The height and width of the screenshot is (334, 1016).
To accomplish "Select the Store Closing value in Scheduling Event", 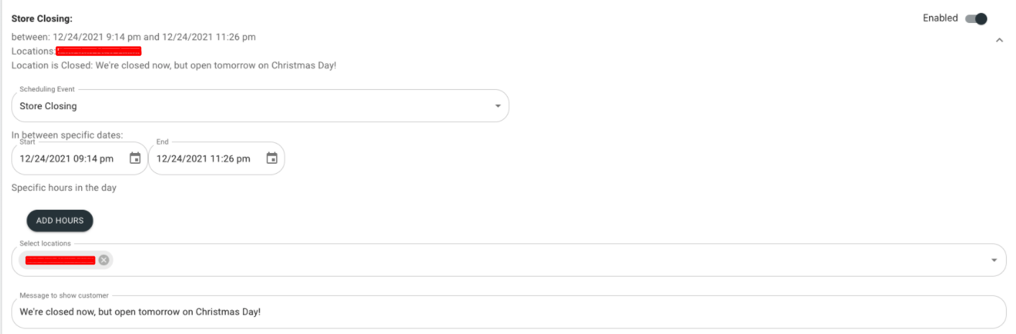I will point(48,106).
